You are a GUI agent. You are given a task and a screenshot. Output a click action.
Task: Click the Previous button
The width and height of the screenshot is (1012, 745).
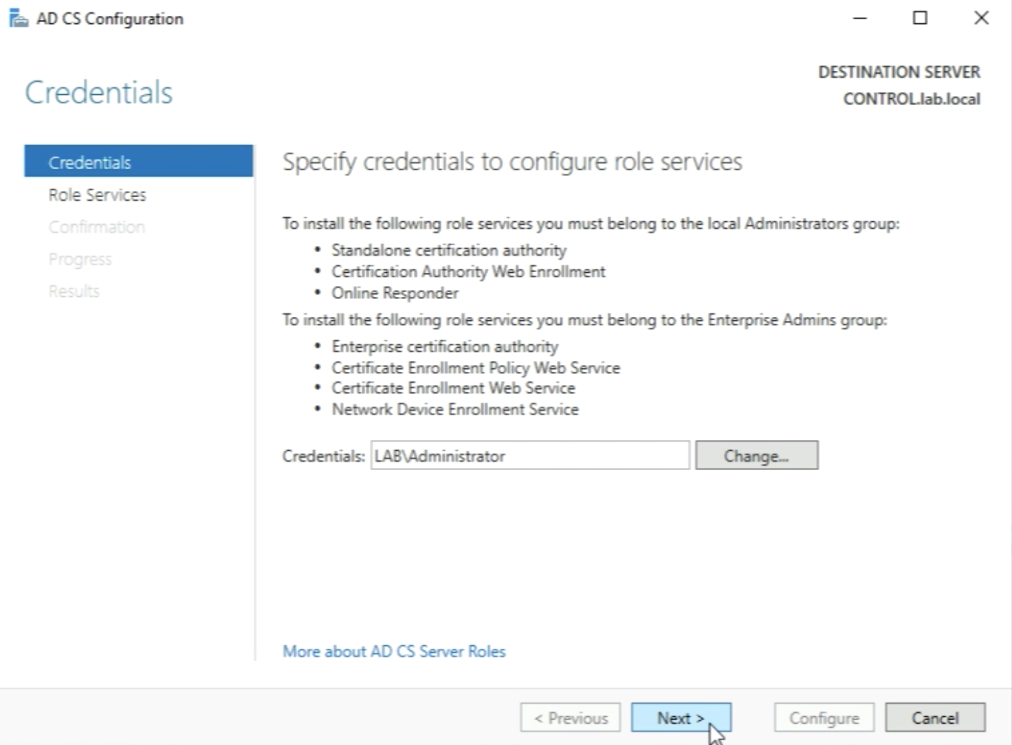coord(571,718)
